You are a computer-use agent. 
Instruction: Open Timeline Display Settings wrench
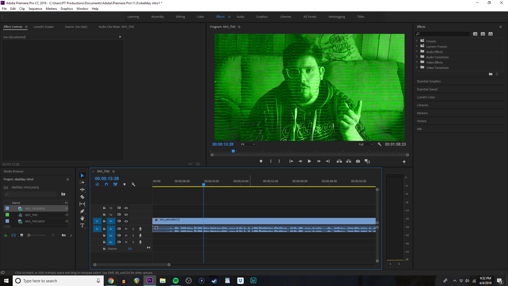tap(133, 184)
